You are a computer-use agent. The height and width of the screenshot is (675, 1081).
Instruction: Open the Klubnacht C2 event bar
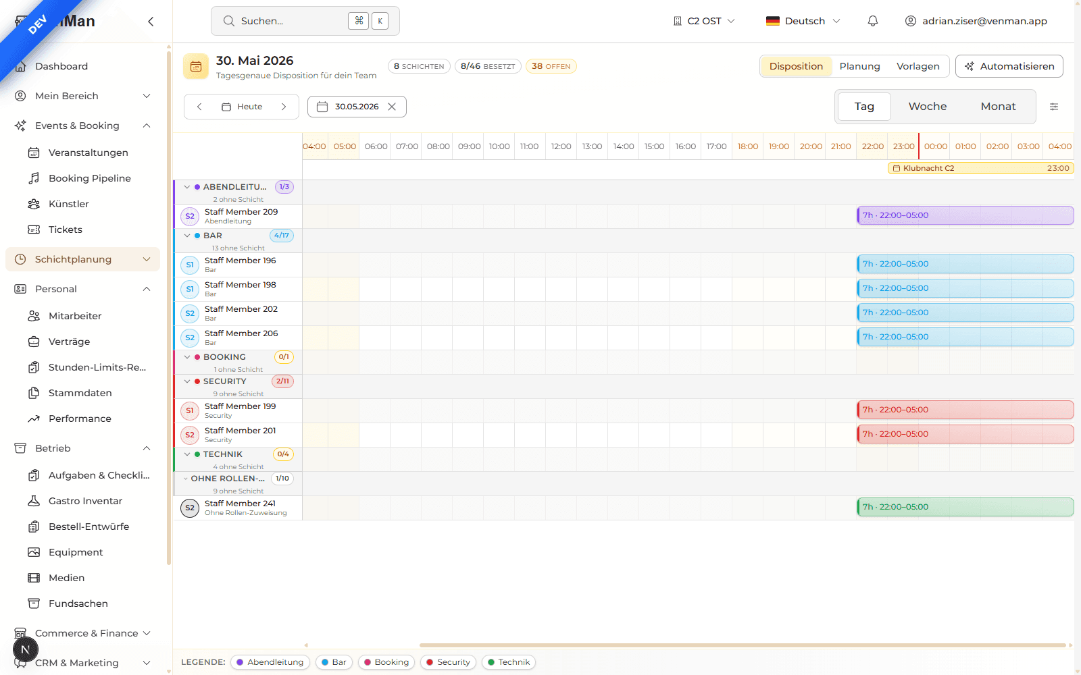(981, 168)
